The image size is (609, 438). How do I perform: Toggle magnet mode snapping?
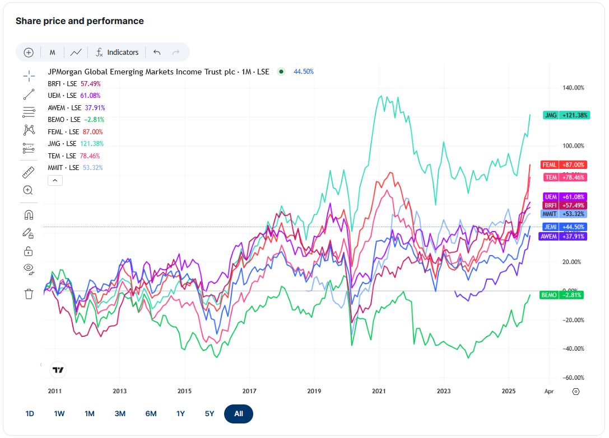point(29,215)
